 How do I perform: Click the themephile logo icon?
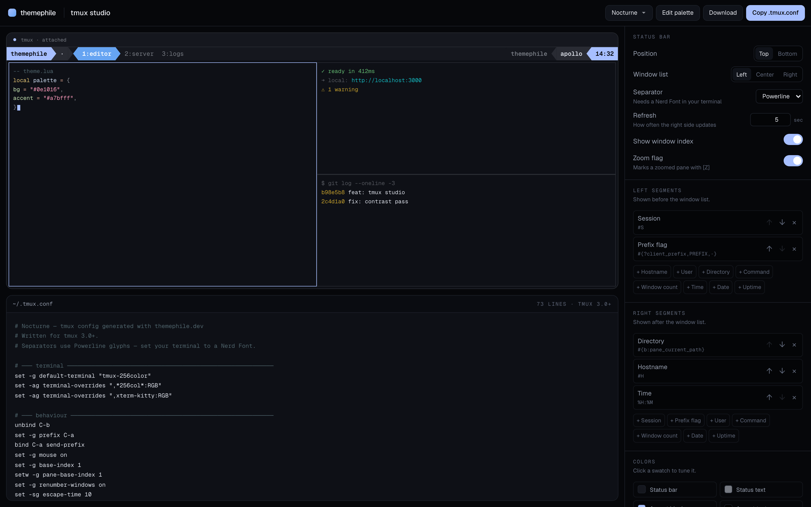(12, 13)
